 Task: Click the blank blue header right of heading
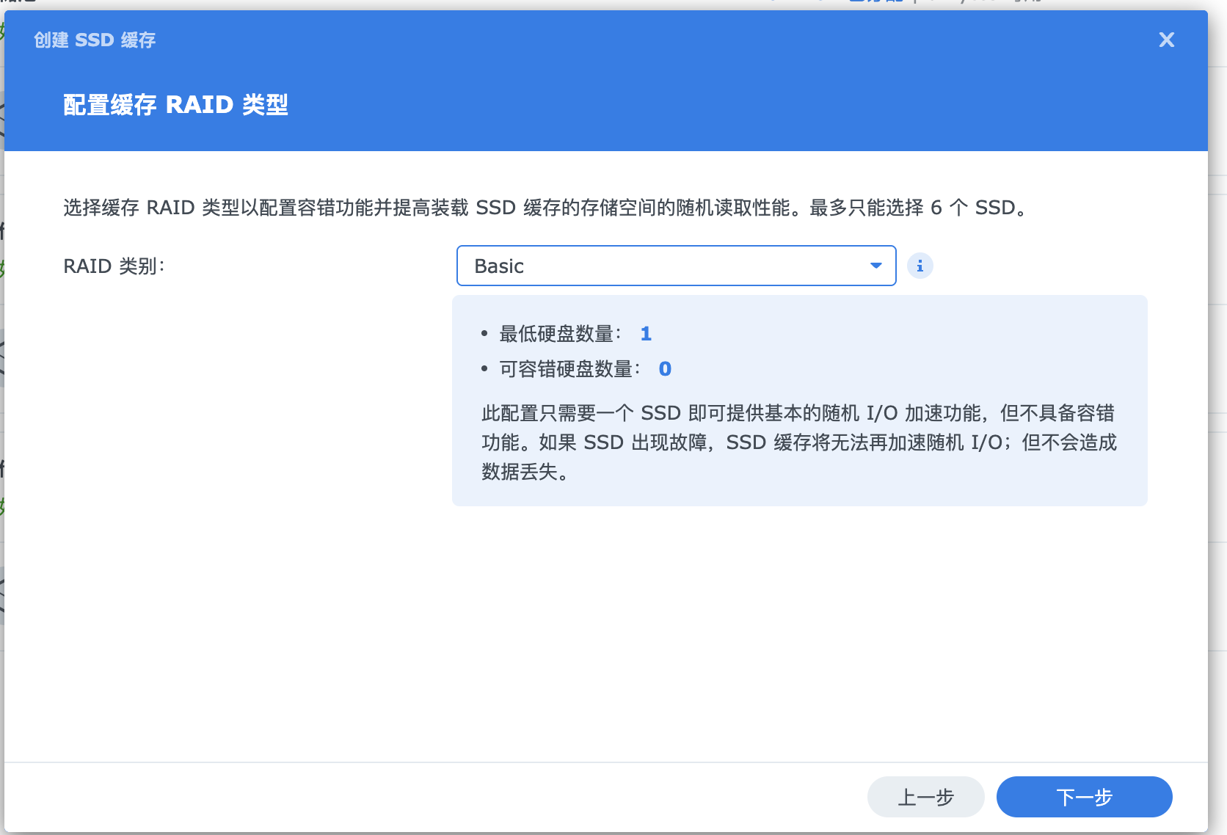tap(734, 105)
